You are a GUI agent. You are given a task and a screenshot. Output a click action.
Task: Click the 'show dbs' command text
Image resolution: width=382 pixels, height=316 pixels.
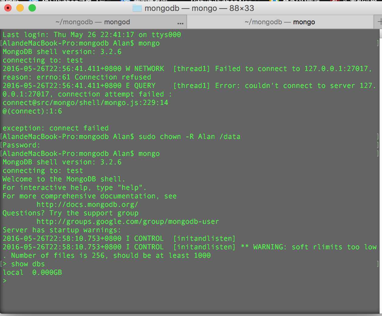pyautogui.click(x=28, y=264)
